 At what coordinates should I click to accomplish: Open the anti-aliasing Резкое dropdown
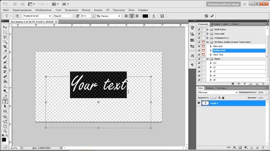(119, 16)
